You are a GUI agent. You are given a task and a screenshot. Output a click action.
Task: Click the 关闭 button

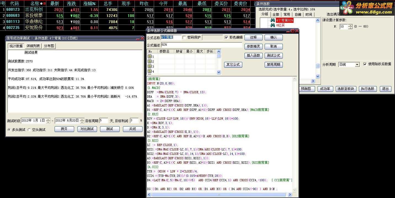[x=133, y=129]
